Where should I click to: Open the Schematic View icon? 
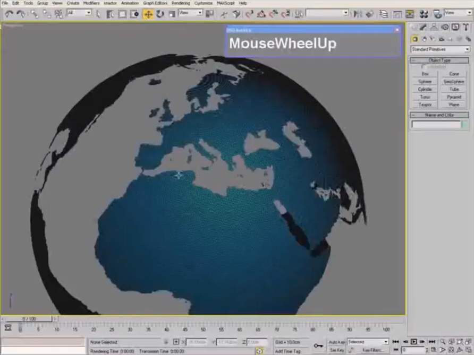tap(410, 14)
